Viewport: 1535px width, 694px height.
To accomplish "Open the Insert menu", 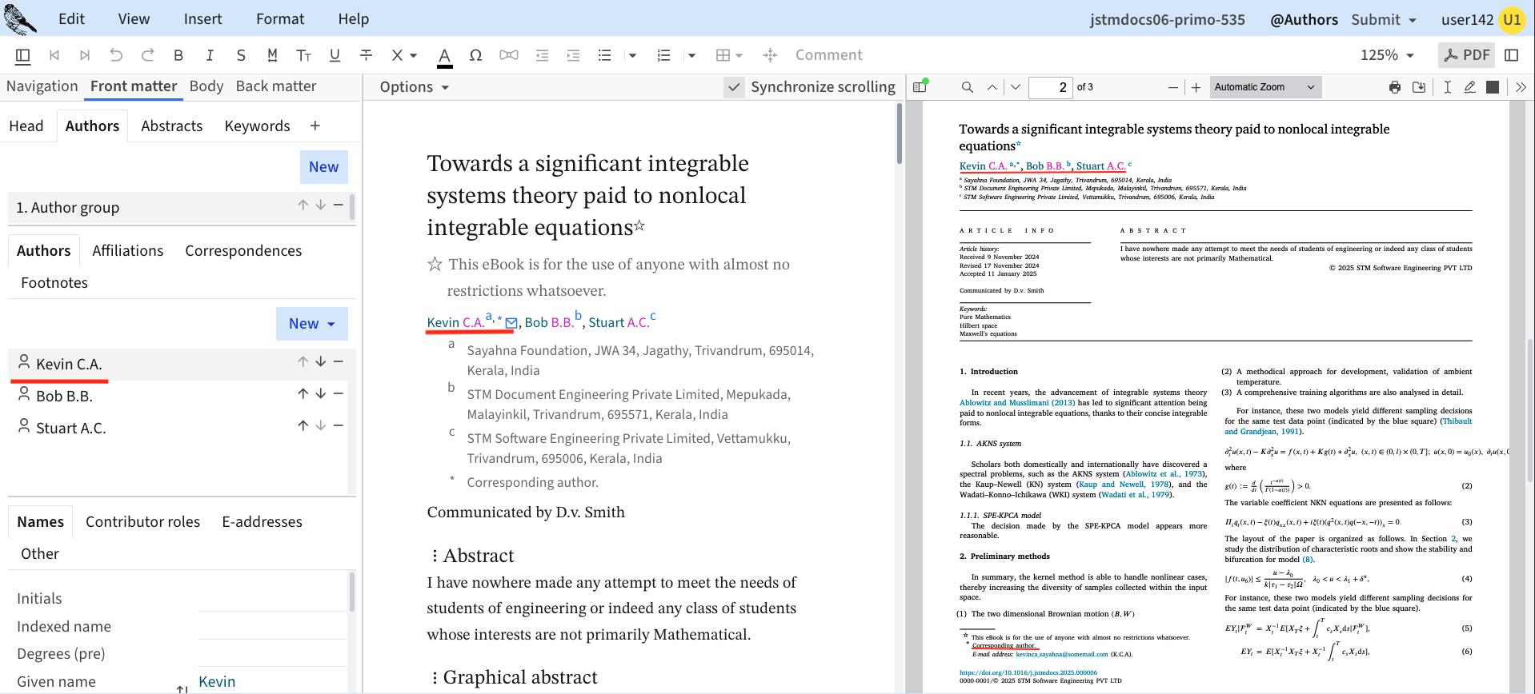I will 202,19.
